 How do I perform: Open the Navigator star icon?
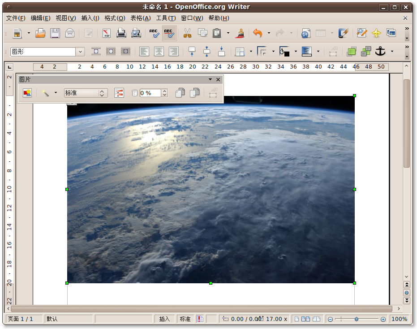tap(376, 33)
